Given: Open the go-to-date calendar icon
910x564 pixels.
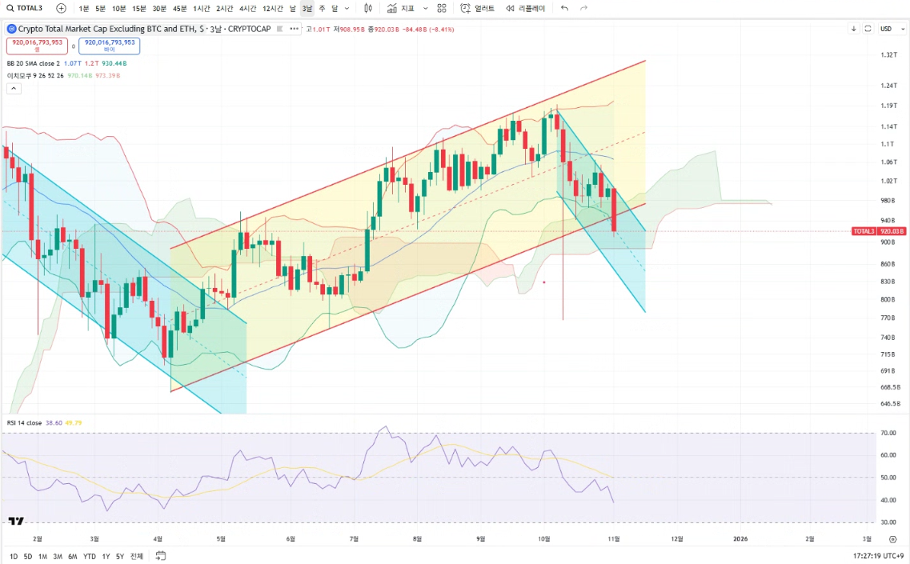Looking at the screenshot, I should (x=161, y=556).
